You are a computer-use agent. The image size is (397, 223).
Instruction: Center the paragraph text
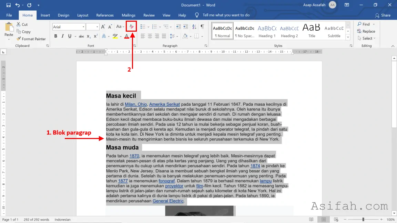[x=150, y=36]
